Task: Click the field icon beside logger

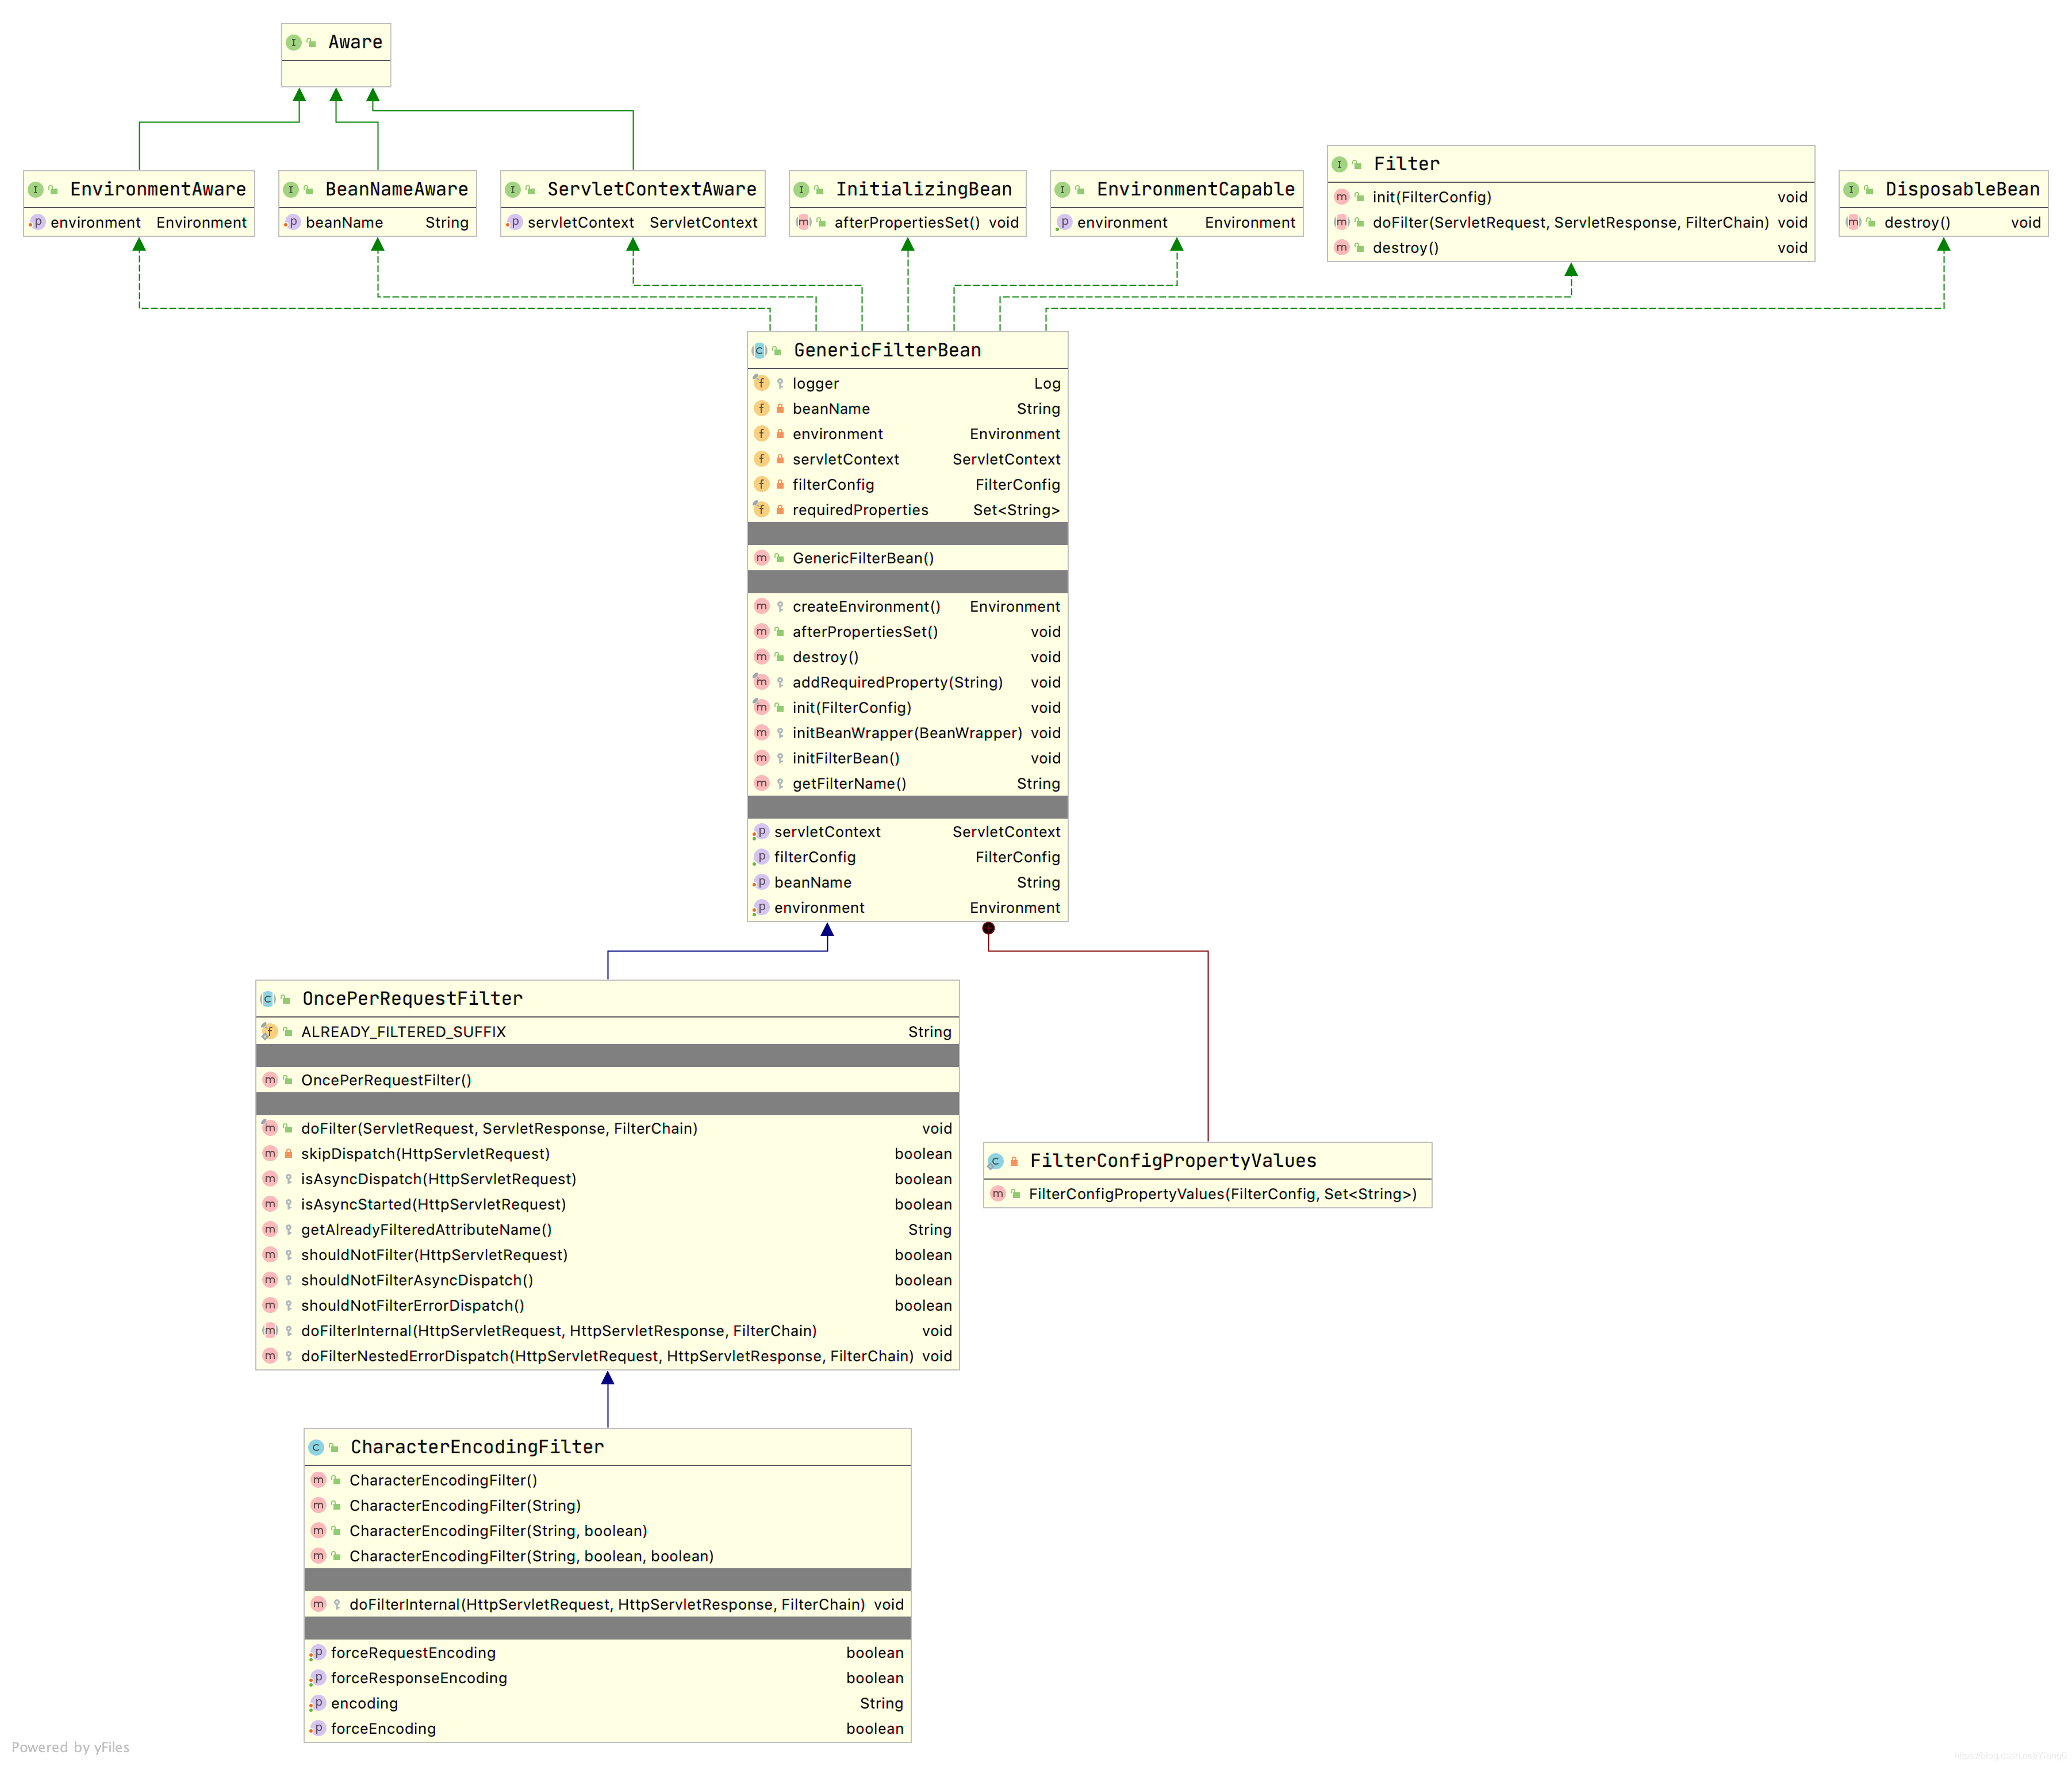Action: (761, 383)
